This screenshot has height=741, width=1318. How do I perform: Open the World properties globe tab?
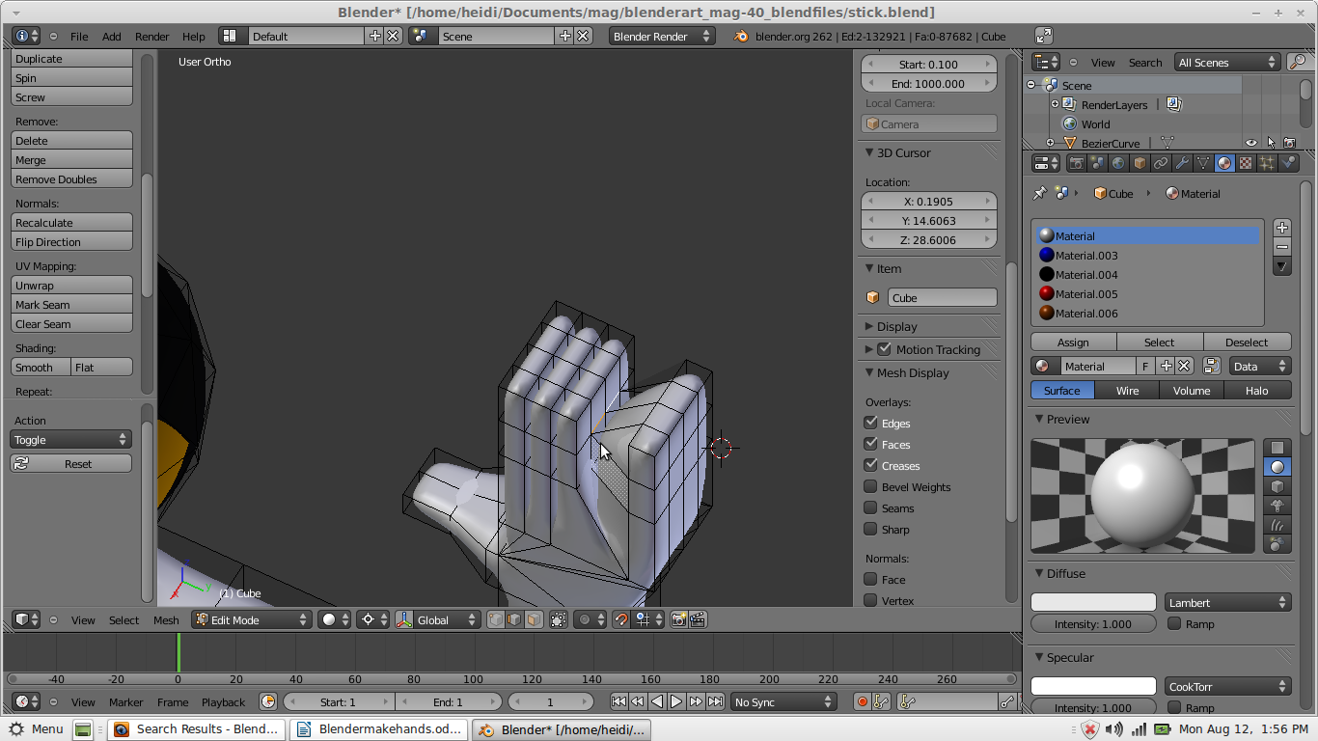click(1118, 163)
